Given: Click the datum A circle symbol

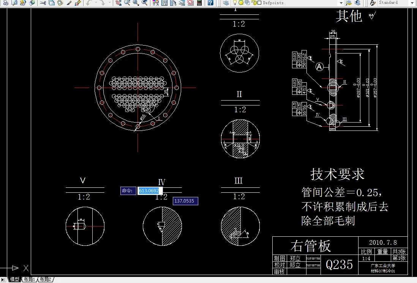Looking at the screenshot, I should (319, 67).
